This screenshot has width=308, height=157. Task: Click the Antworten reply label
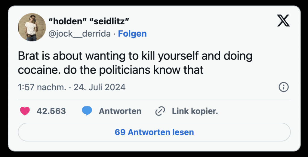[x=120, y=111]
